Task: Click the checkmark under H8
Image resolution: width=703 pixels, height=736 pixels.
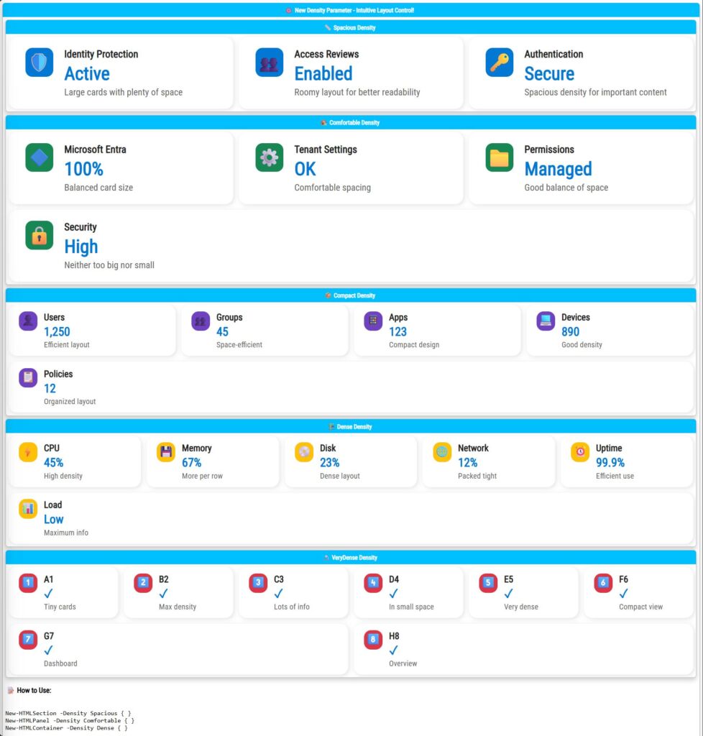Action: coord(394,650)
